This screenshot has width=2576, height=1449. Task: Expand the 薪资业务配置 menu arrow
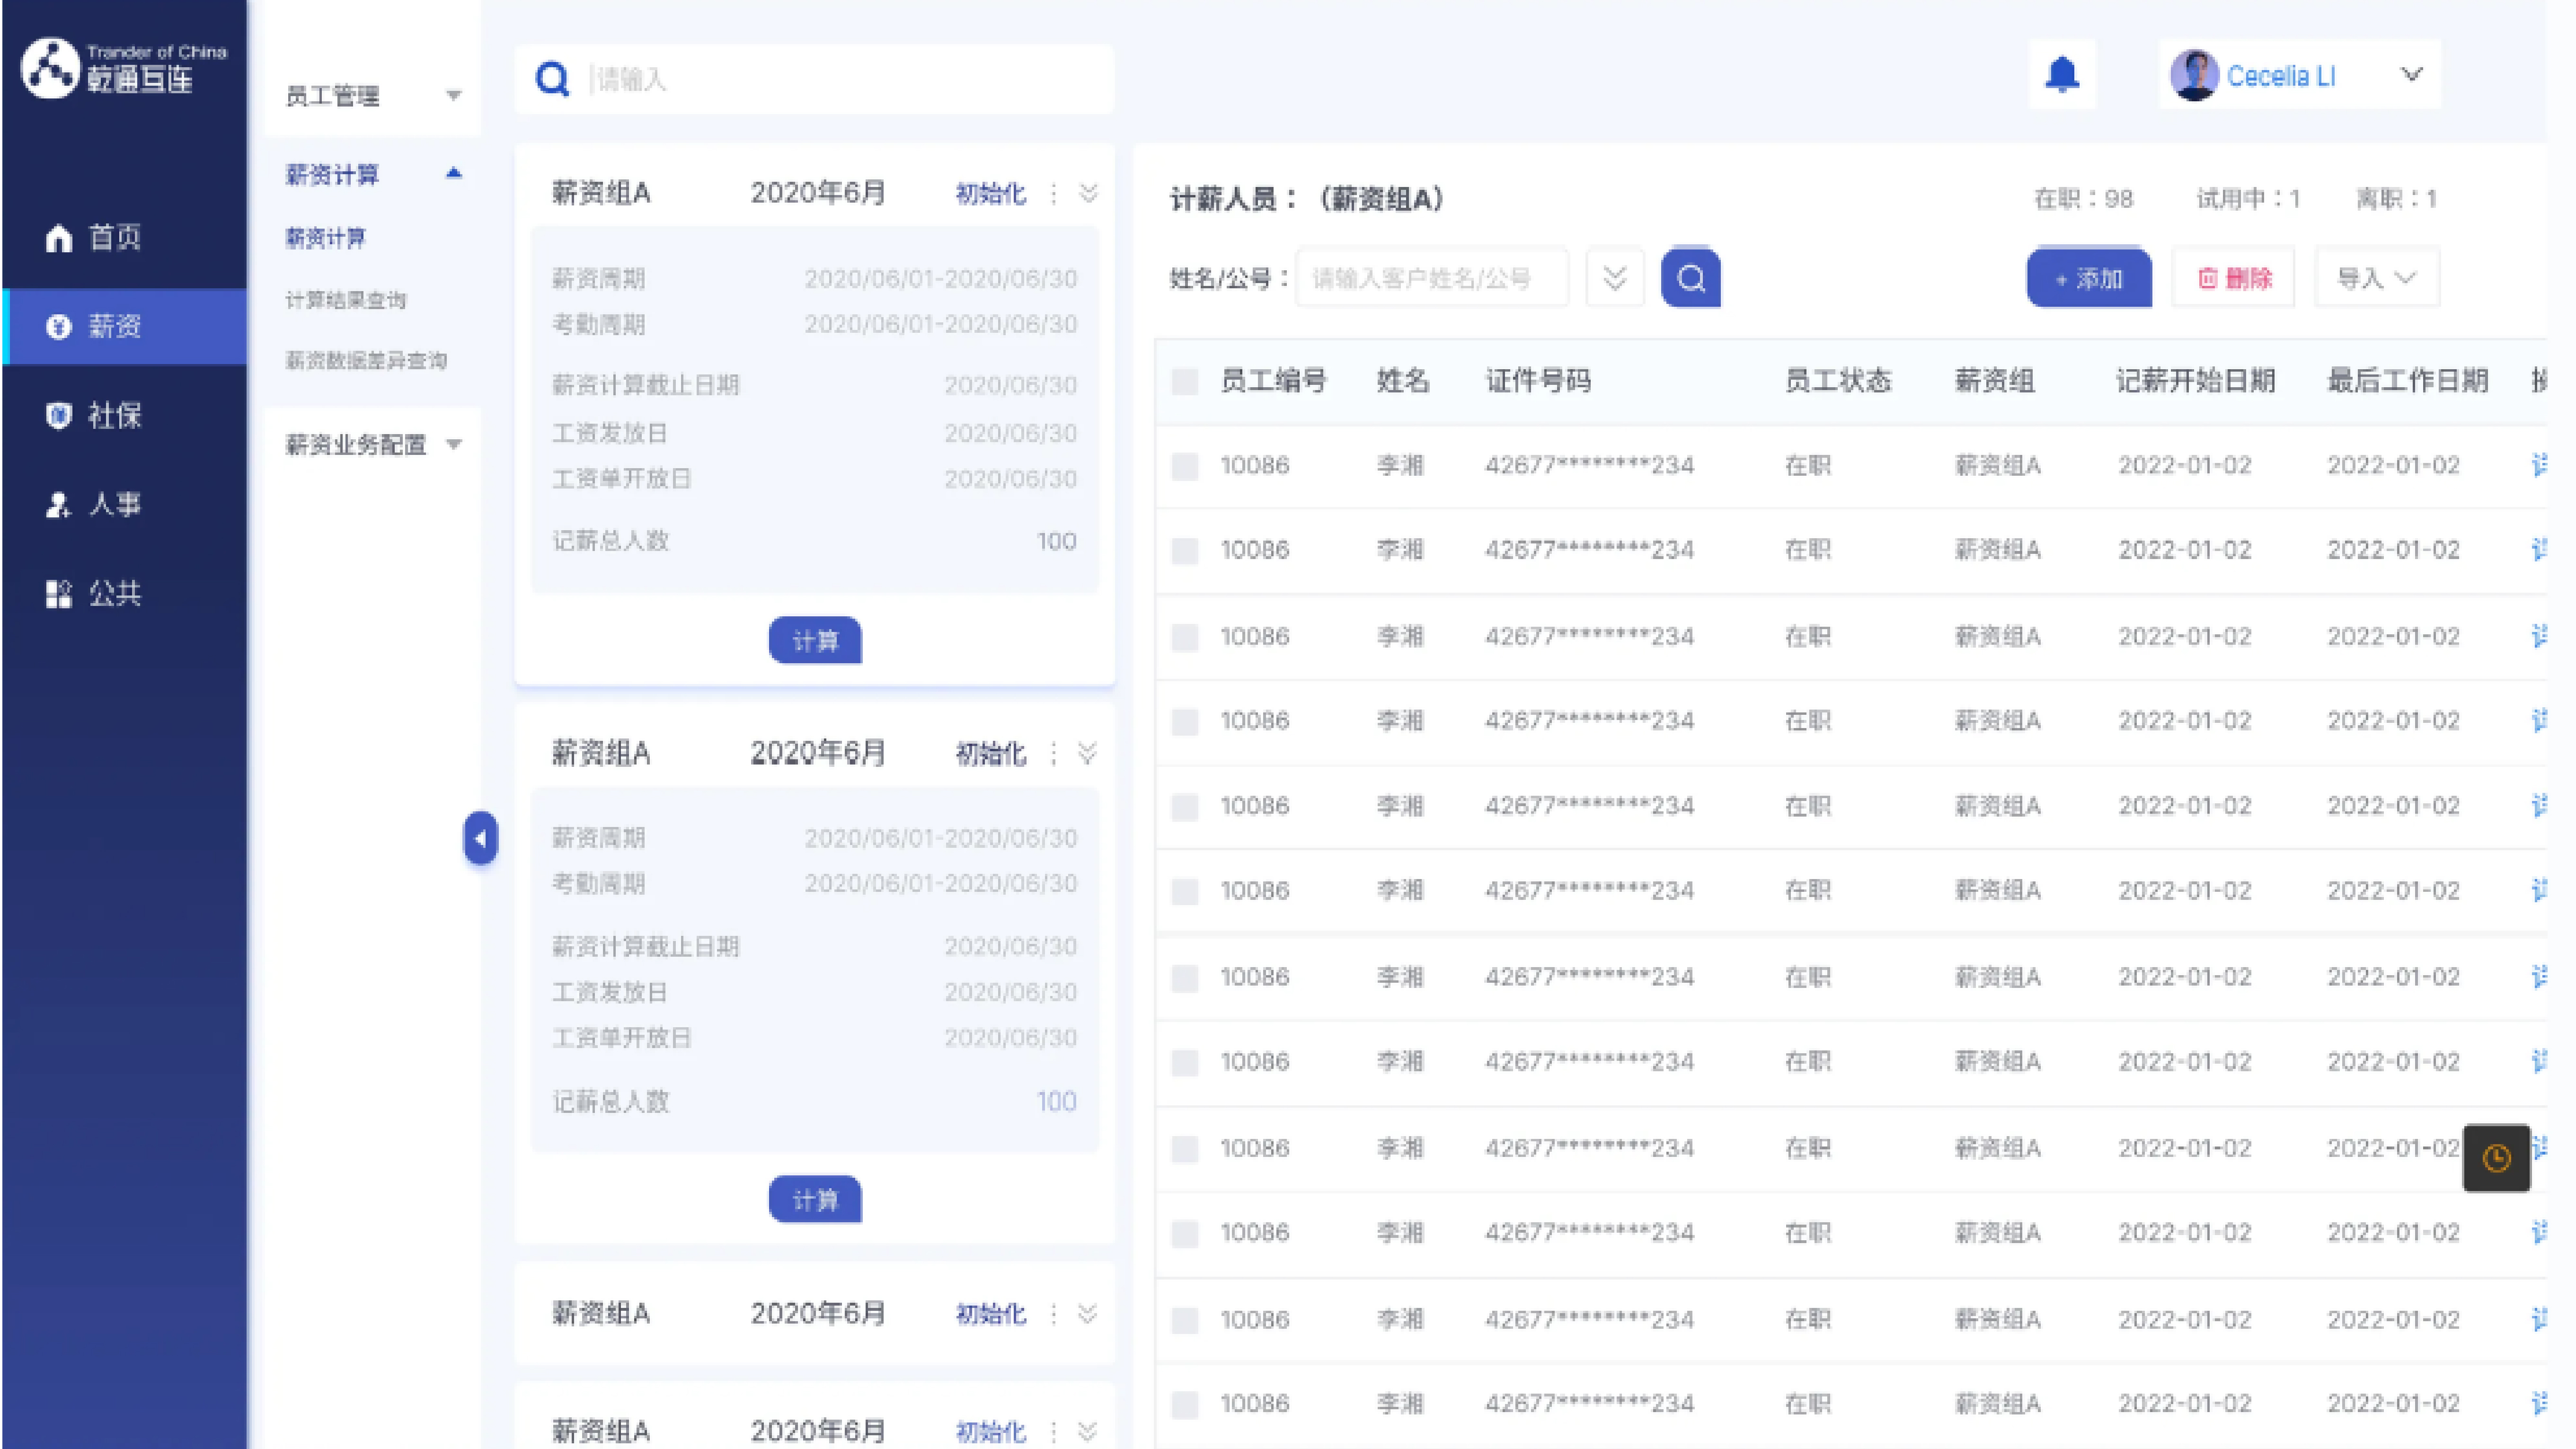tap(454, 444)
